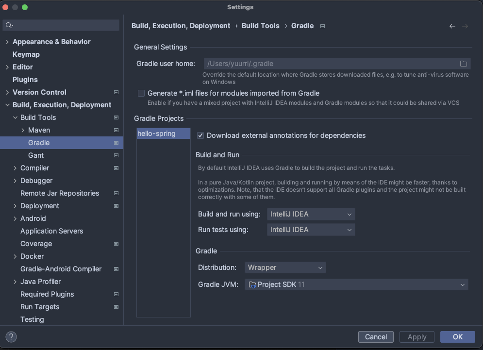Click the project-level icon beside Gradle breadcrumb
The width and height of the screenshot is (483, 350).
[x=322, y=26]
